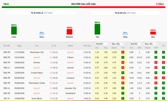
Task: Click the red Khách 40% bar
Action: click(70, 32)
